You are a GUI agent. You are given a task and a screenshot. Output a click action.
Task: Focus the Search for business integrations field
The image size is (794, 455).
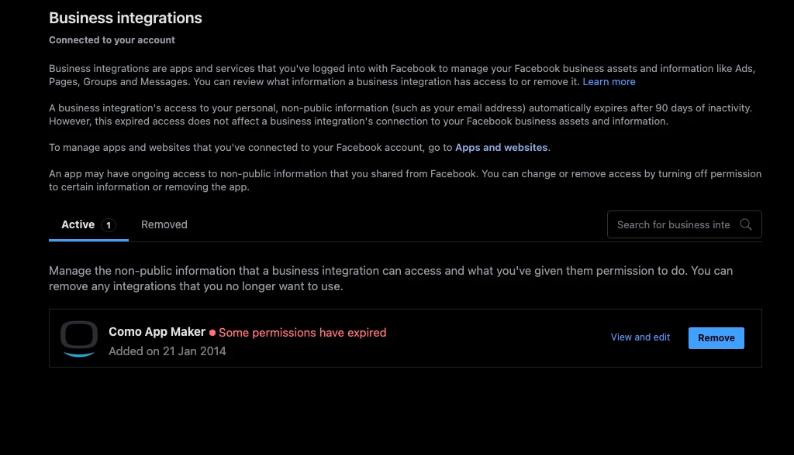pos(673,224)
